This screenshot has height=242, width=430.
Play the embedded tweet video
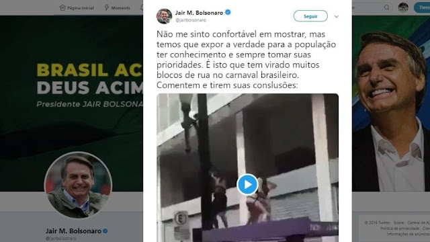point(247,184)
